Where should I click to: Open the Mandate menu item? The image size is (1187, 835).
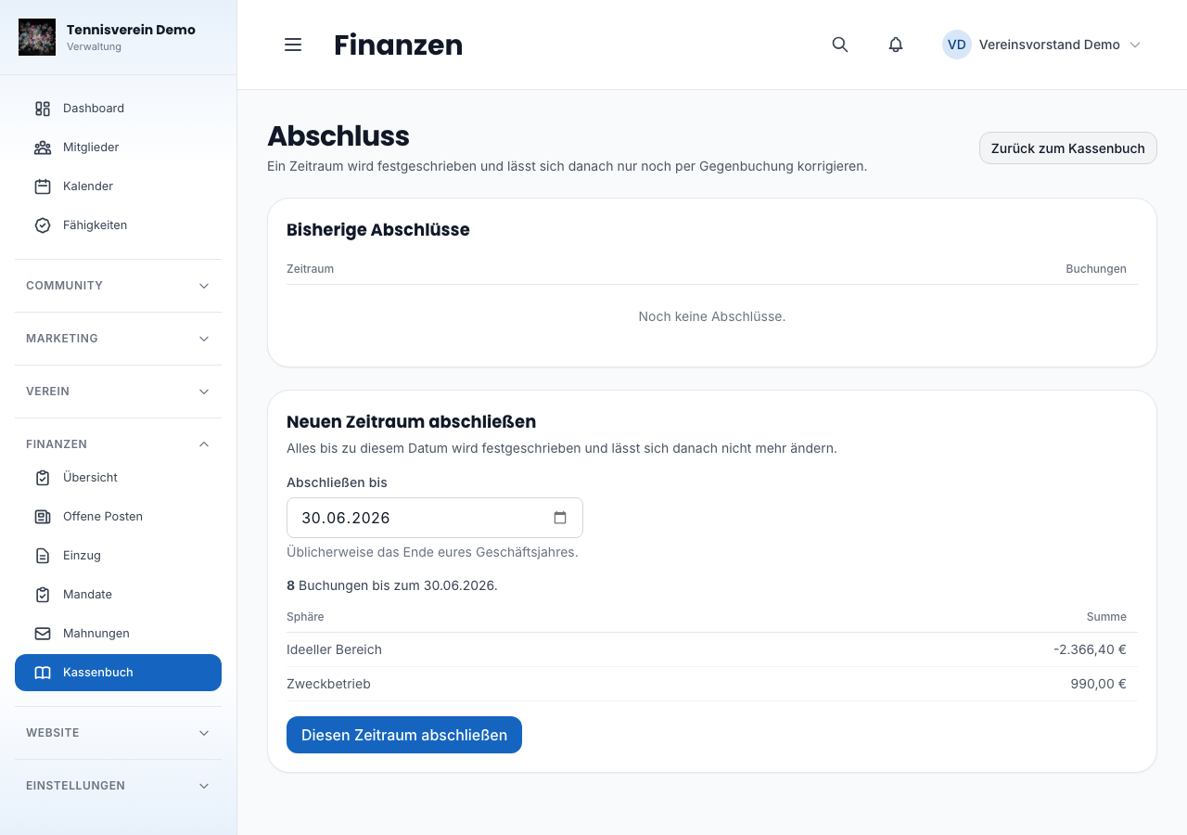coord(118,595)
